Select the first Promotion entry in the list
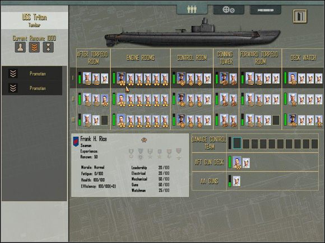 [x=32, y=74]
